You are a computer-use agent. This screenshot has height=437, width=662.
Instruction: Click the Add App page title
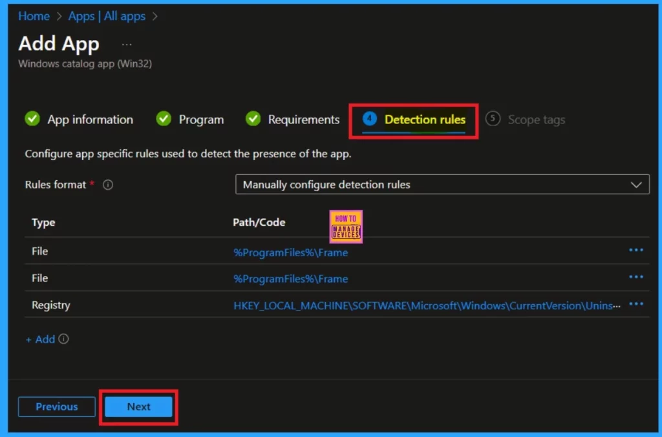coord(59,43)
